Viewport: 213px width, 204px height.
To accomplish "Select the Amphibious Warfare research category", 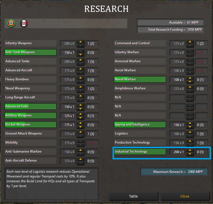I will (140, 88).
